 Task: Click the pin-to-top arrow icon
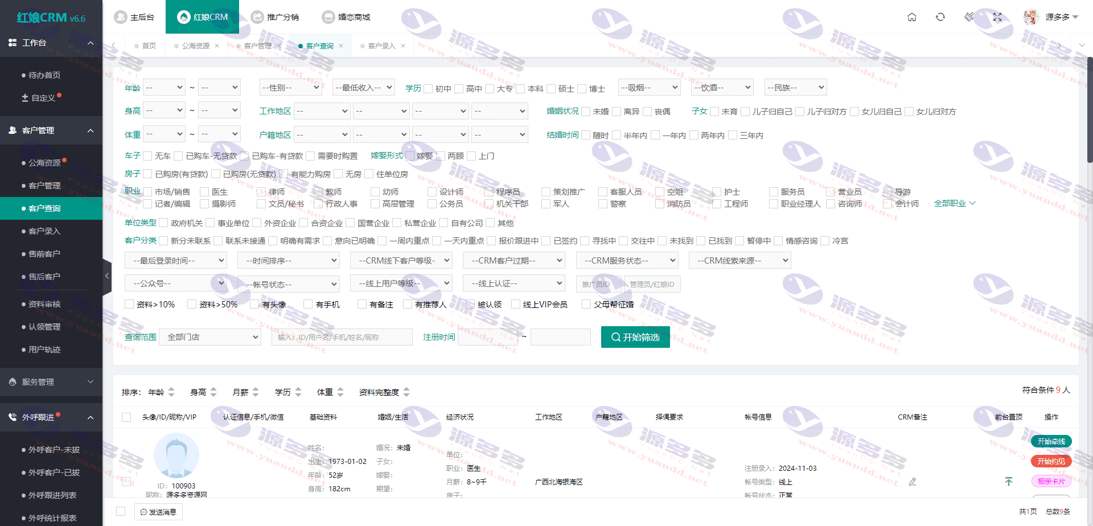[1009, 482]
